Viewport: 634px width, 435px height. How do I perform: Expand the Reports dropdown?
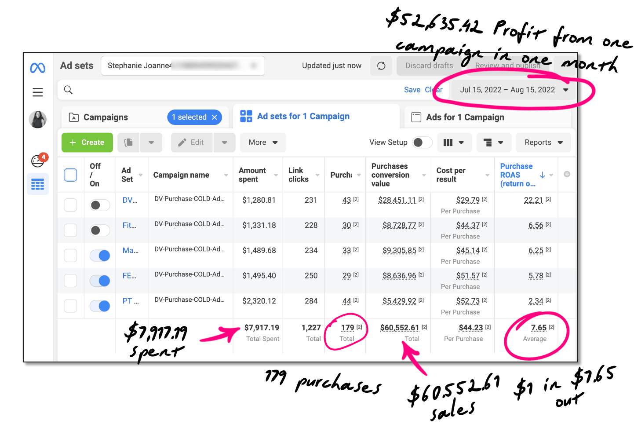(x=543, y=143)
